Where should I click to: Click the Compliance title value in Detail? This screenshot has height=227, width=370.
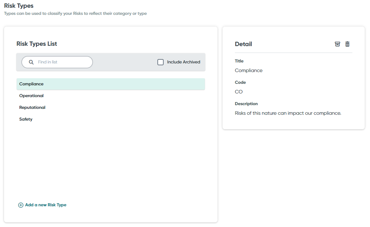click(x=249, y=71)
